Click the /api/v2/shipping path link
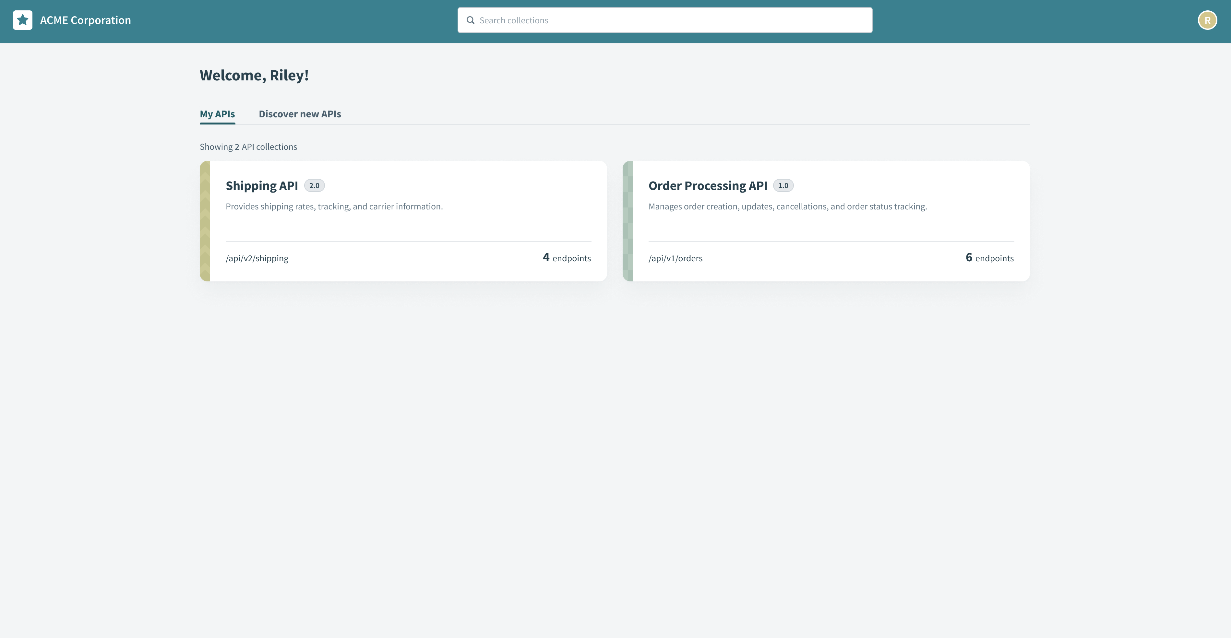Screen dimensions: 1231x638 tap(257, 258)
